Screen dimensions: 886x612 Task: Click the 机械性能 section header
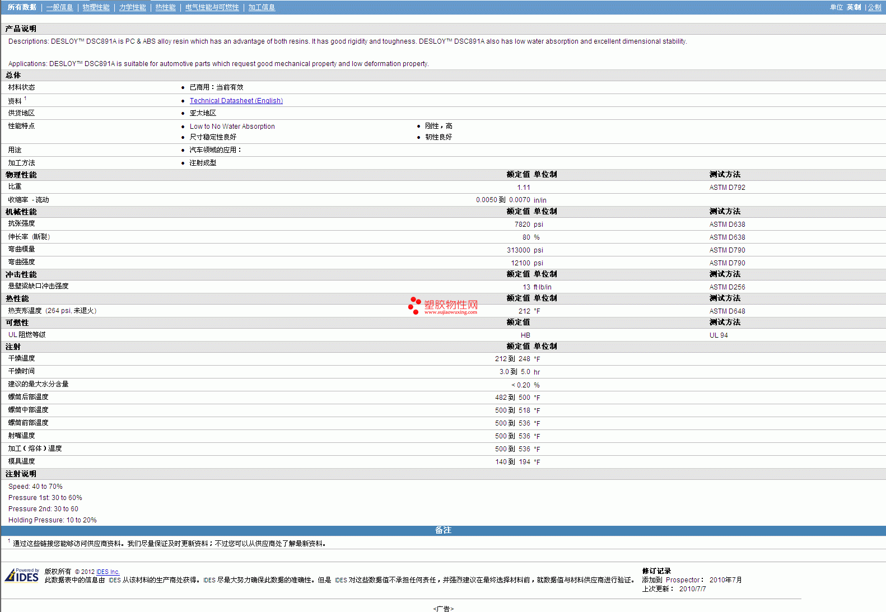coord(21,212)
